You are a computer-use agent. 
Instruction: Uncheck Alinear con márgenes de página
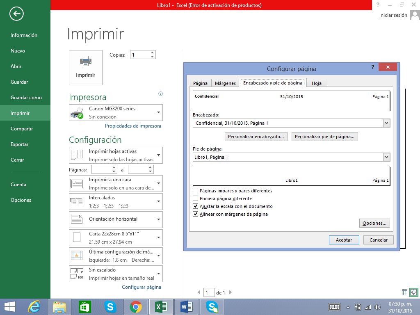pyautogui.click(x=196, y=214)
